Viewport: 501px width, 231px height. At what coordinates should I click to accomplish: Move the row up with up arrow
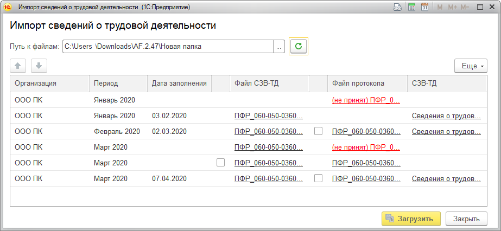coord(17,66)
